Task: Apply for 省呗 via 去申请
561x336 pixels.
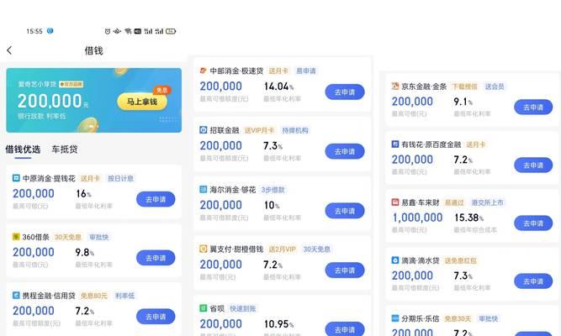Action: coord(345,328)
